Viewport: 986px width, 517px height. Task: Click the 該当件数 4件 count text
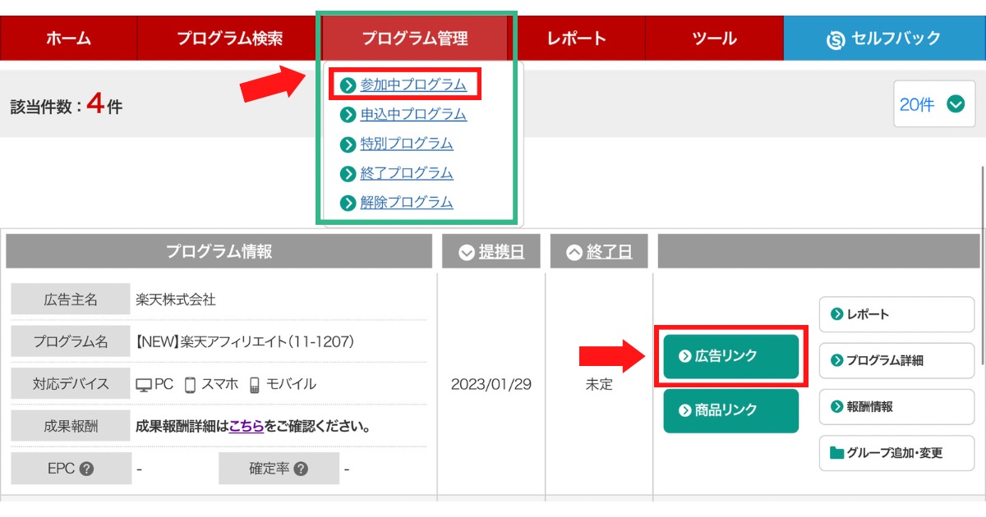pyautogui.click(x=66, y=106)
